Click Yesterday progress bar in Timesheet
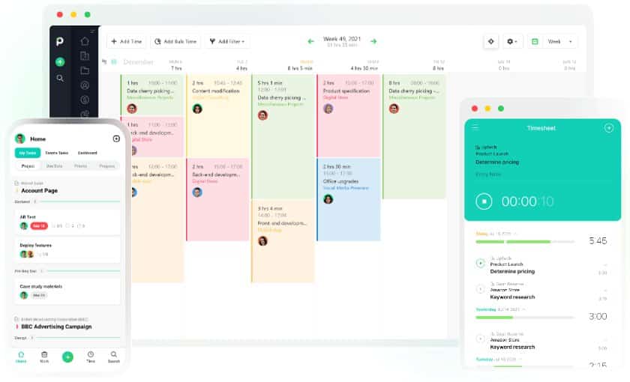The image size is (630, 382). coord(525,318)
